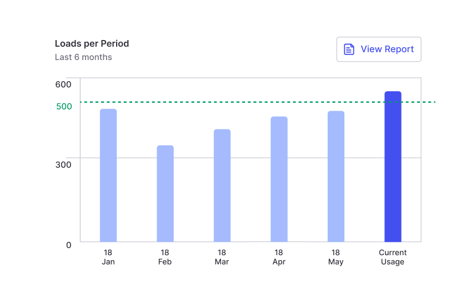Click the 18 Apr axis label
Image resolution: width=476 pixels, height=303 pixels.
[279, 257]
